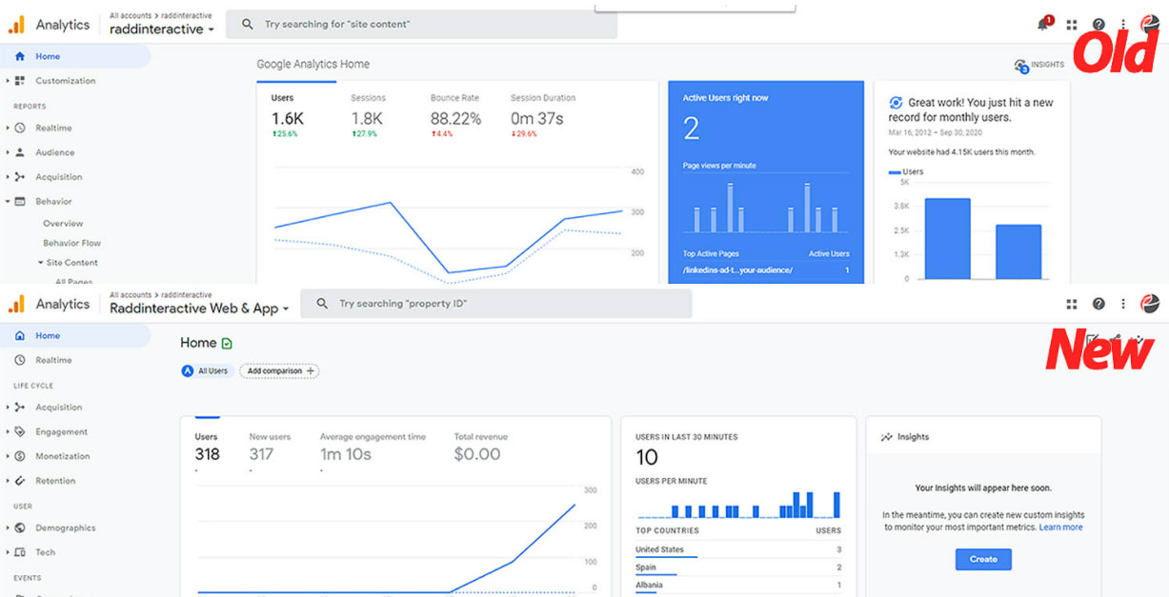The width and height of the screenshot is (1169, 597).
Task: Expand the Customization arrow in the old sidebar
Action: click(8, 81)
